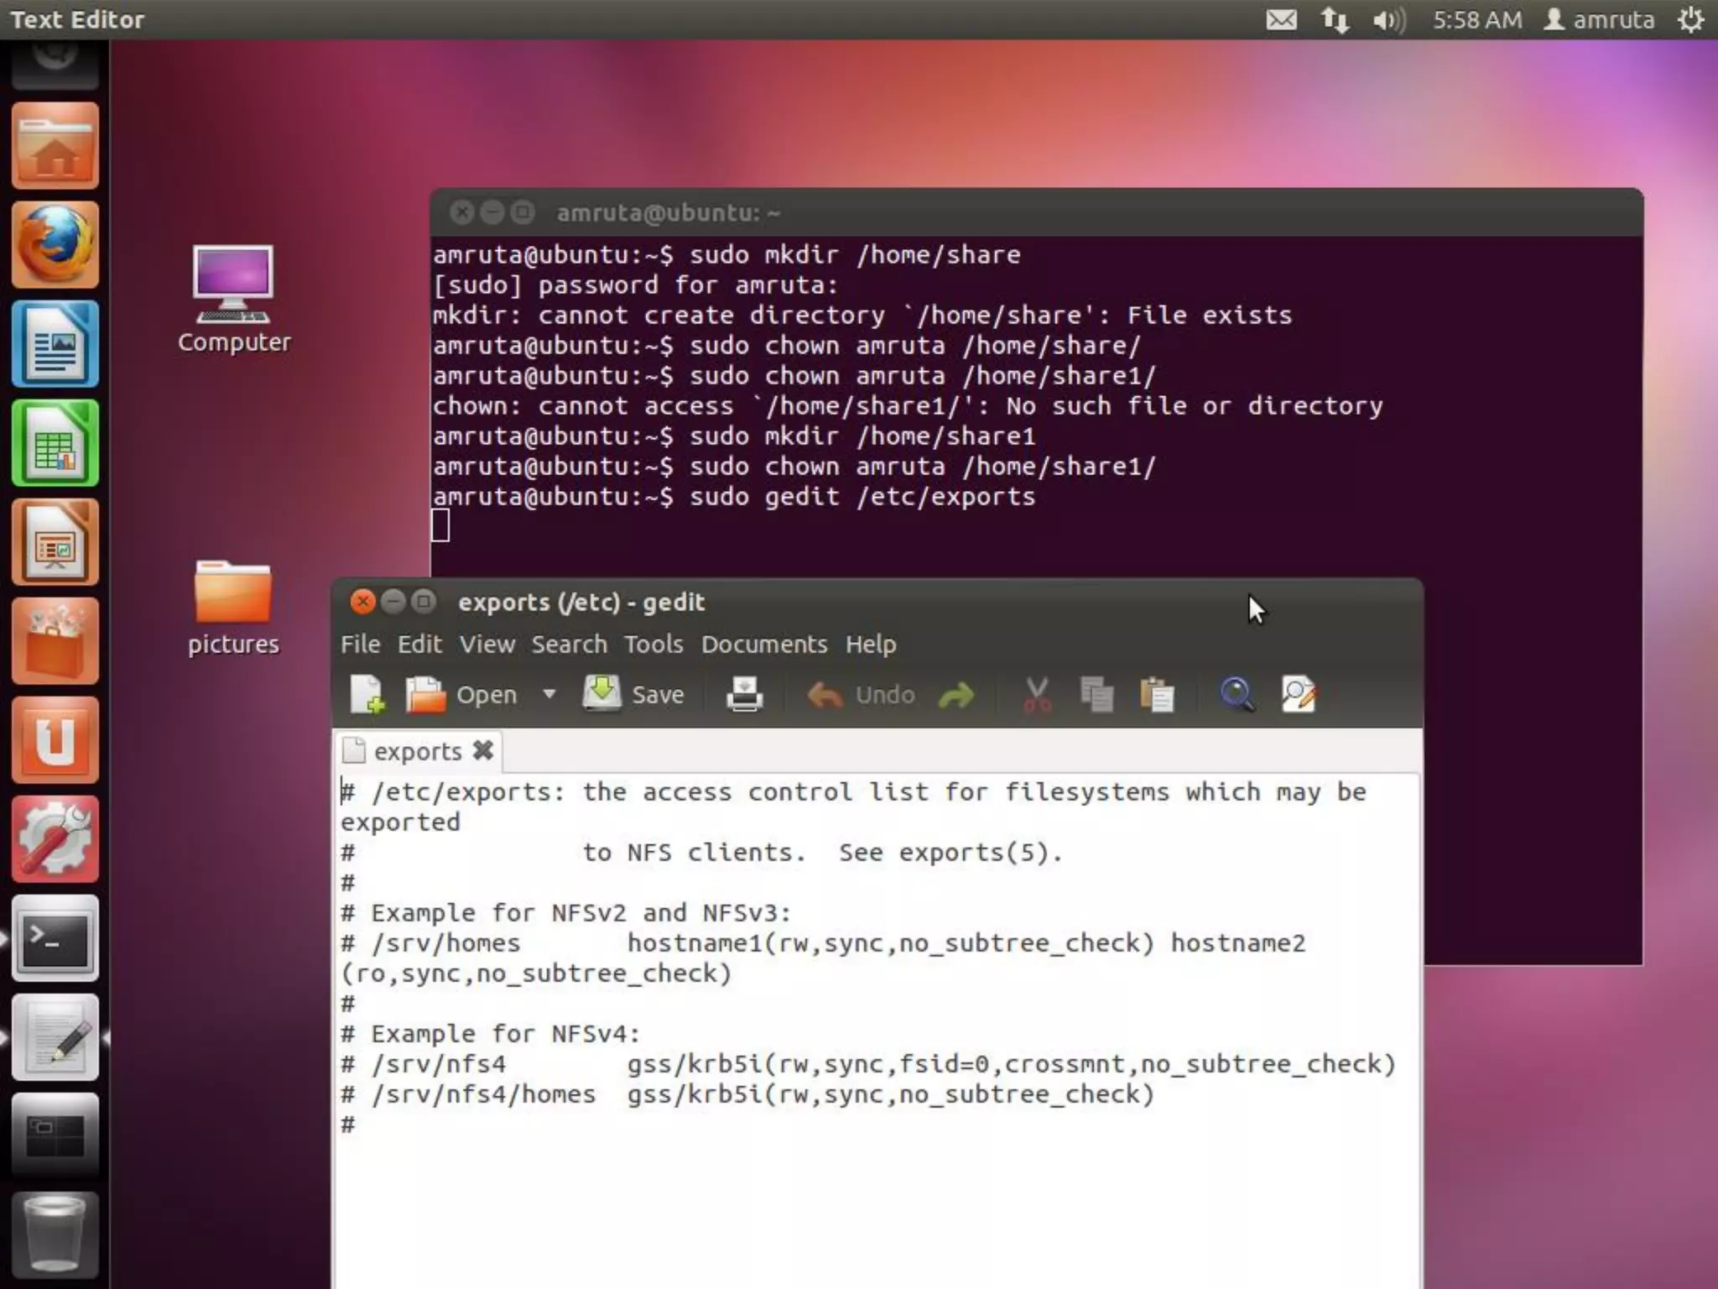Click the Save button
Screen dimensions: 1718x1289
pos(635,694)
